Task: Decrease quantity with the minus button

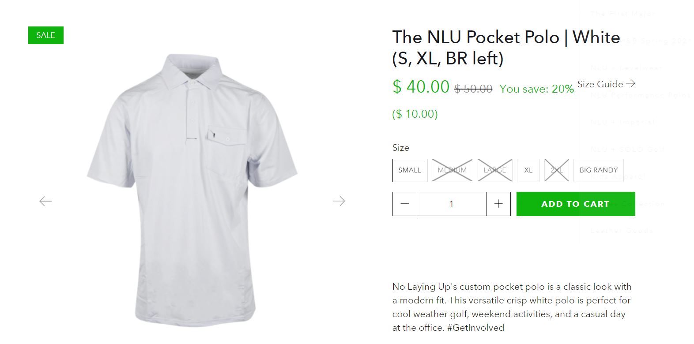Action: 404,204
